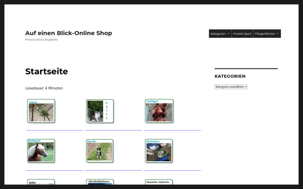Open the Kleintiere rabbit cage tile

point(159,151)
